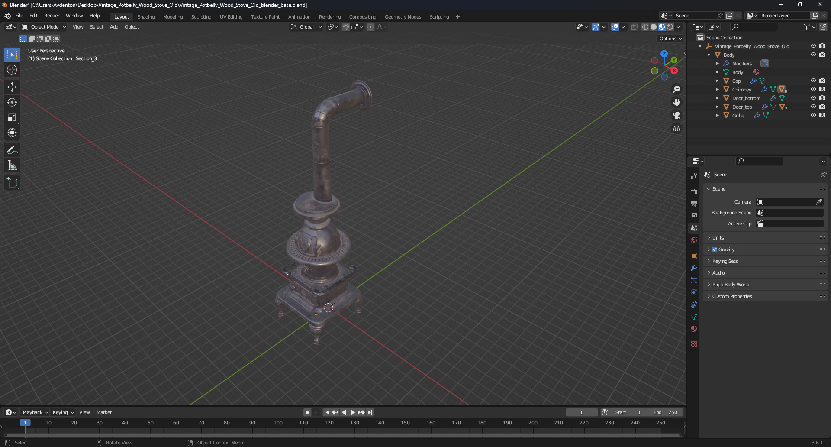Open the Modifiers properties tab
Viewport: 831px width, 447px height.
pos(694,268)
